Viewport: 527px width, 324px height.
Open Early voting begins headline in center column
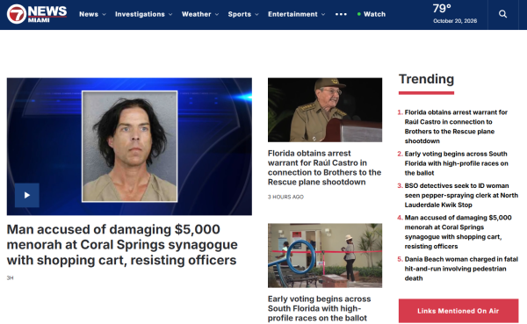tap(320, 308)
